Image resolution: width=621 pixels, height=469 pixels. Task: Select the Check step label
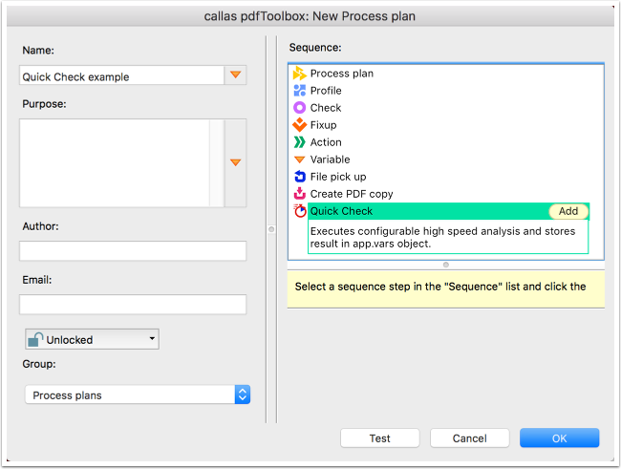pyautogui.click(x=326, y=108)
